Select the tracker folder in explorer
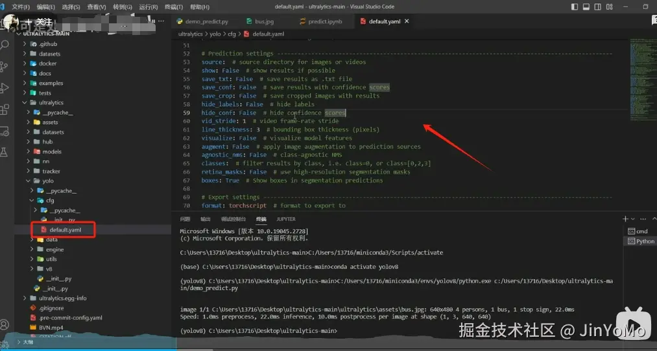The image size is (657, 351). tap(51, 171)
